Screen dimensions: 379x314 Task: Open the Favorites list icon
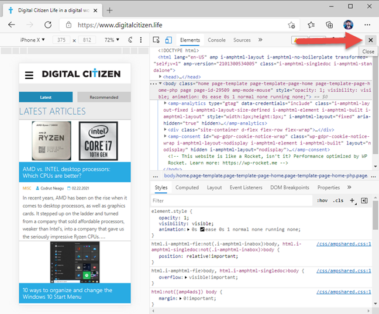[311, 25]
